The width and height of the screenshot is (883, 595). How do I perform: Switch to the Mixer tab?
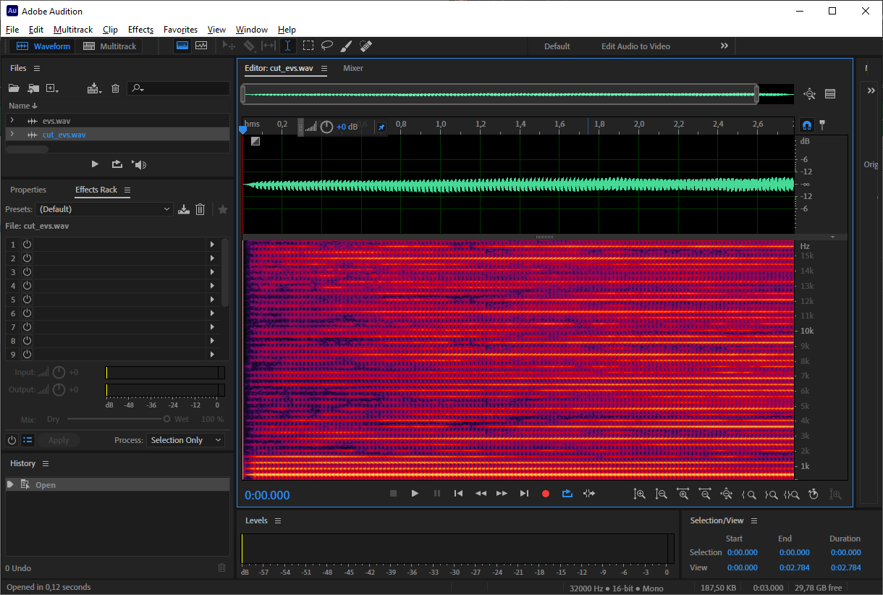353,68
